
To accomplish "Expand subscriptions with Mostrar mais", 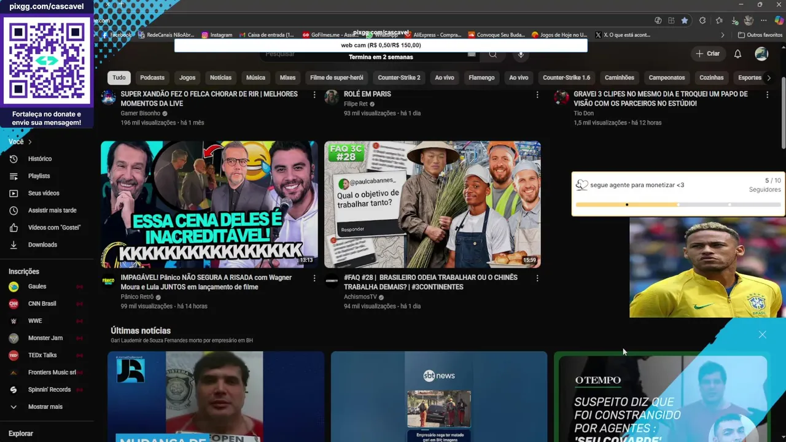I will coord(45,407).
